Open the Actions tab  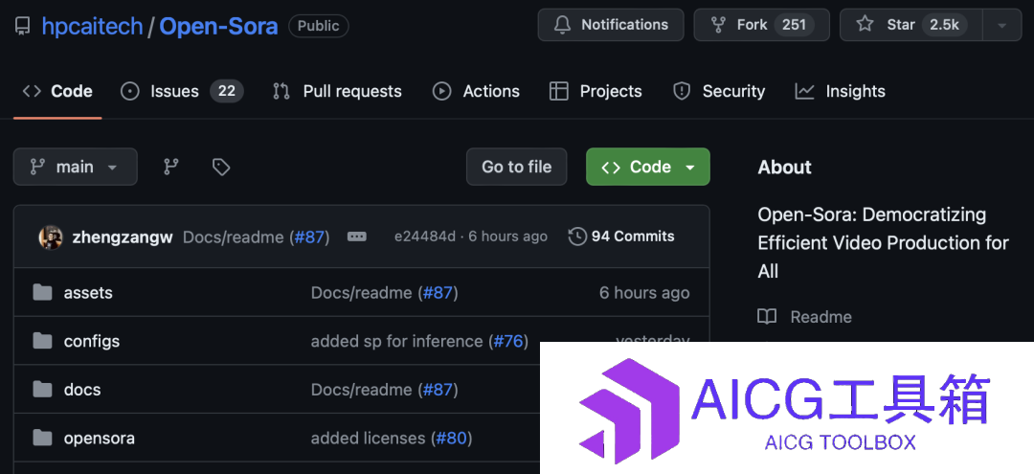point(476,91)
